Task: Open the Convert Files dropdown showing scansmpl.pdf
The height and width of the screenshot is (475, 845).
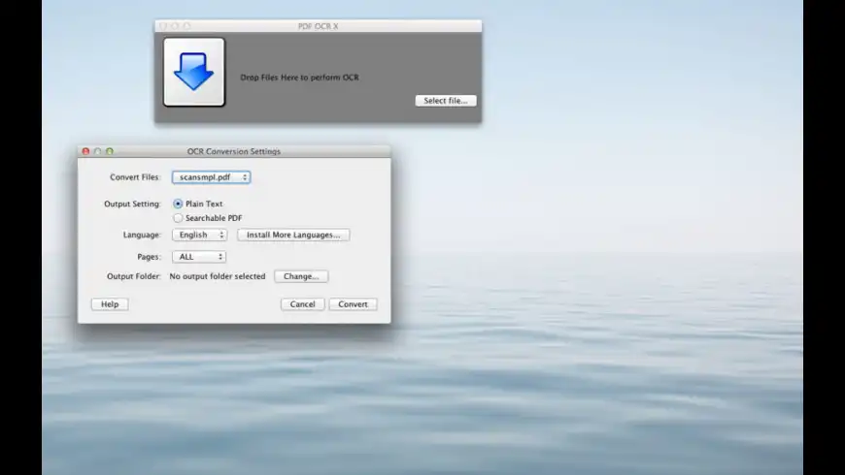Action: point(212,177)
